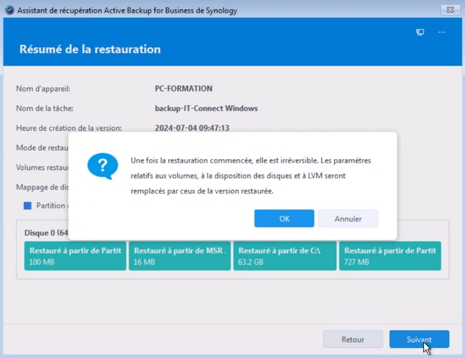The height and width of the screenshot is (358, 465).
Task: Click the Nom d'appareil label
Action: coord(43,88)
